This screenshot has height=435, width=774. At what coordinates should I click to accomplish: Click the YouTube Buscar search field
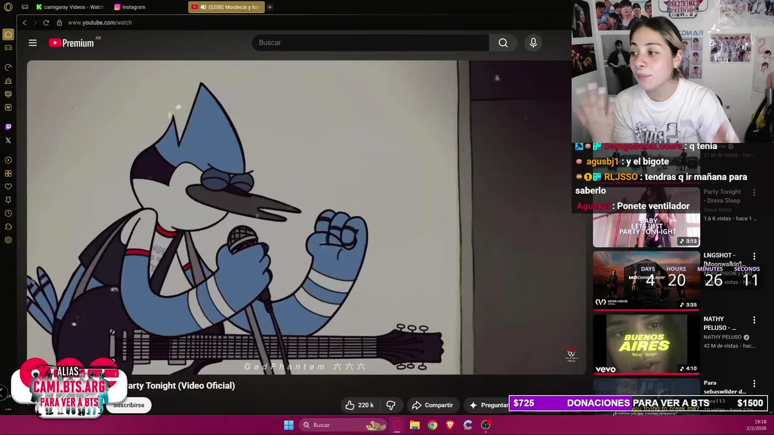tap(370, 43)
